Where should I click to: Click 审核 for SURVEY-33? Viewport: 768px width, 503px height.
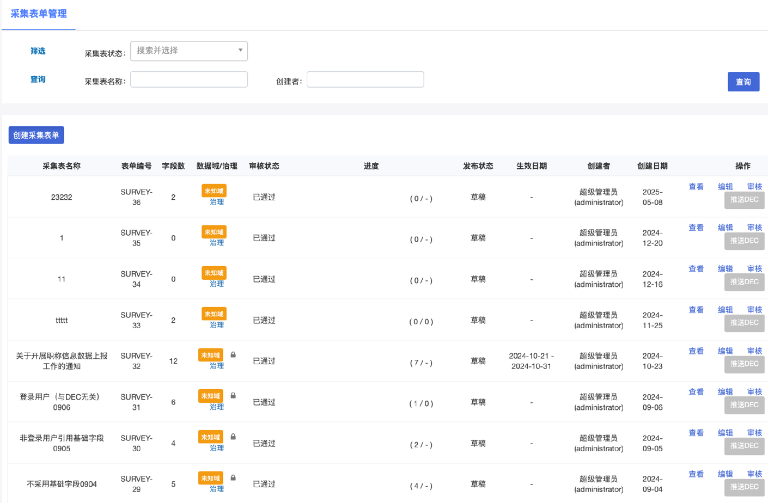pos(755,310)
